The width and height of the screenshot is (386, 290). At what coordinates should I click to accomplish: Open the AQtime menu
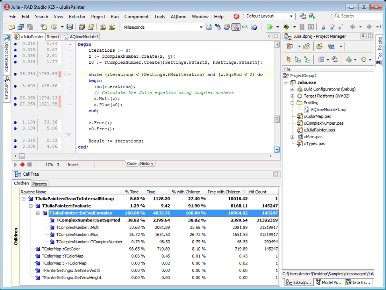[178, 17]
